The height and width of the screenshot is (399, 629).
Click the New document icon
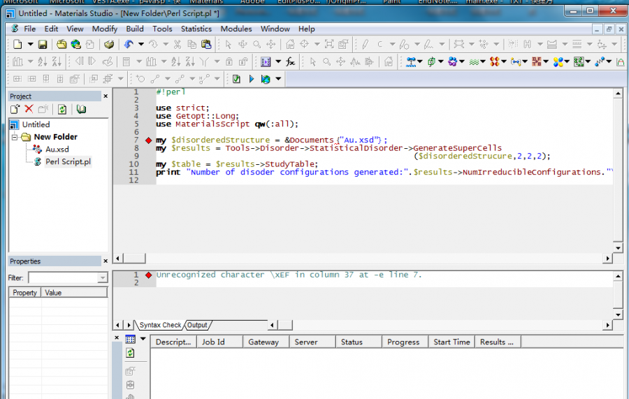point(17,45)
